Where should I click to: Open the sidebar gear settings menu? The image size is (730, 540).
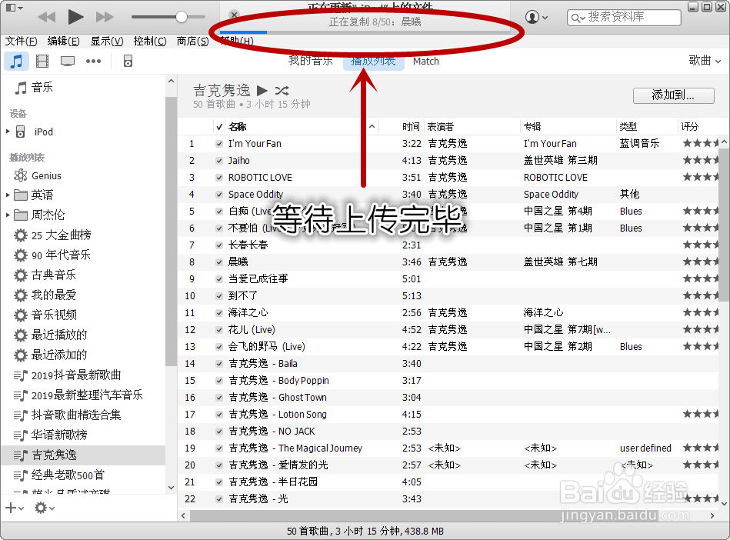44,508
